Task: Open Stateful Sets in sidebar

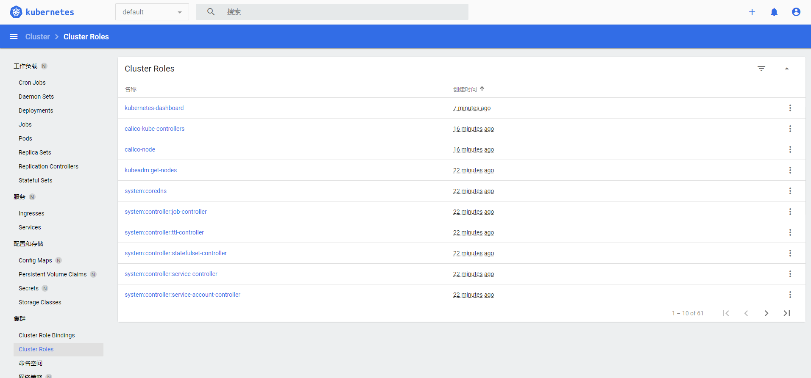Action: click(x=36, y=180)
